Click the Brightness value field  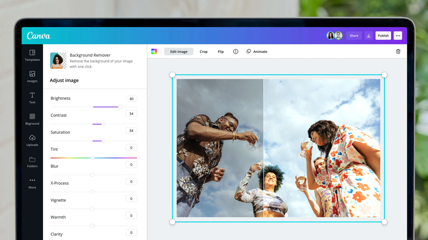(x=131, y=99)
